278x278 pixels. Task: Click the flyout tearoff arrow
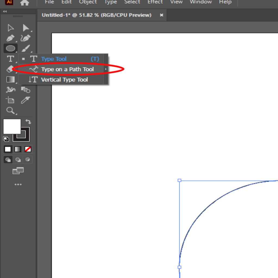tap(106, 69)
